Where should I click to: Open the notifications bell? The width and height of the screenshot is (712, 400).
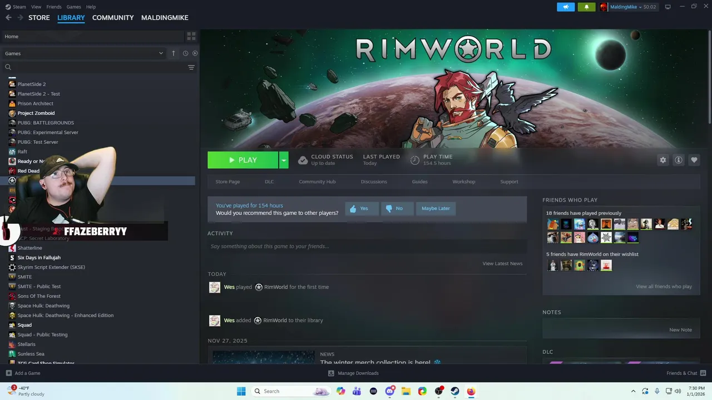[x=586, y=7]
